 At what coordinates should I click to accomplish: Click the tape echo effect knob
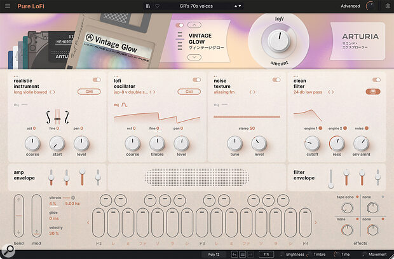point(347,208)
